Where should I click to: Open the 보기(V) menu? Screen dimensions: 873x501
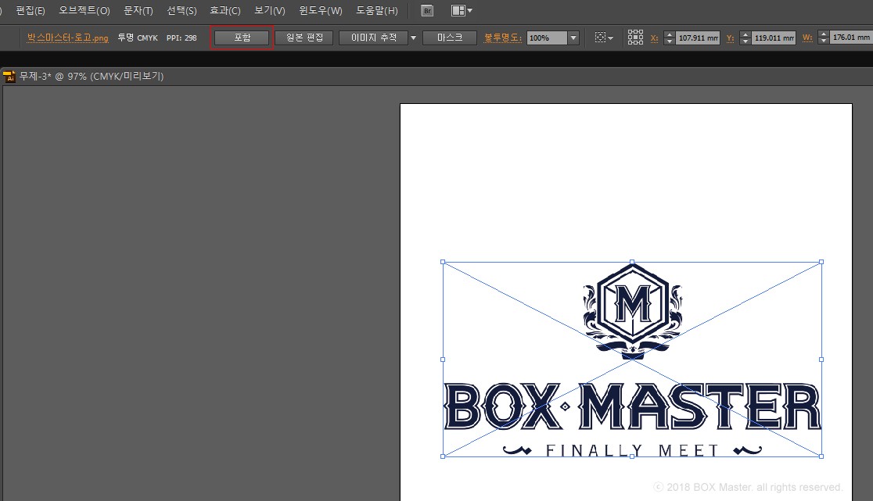click(x=269, y=11)
